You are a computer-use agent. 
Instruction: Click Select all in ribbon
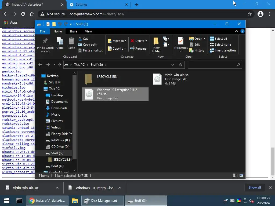(x=219, y=39)
